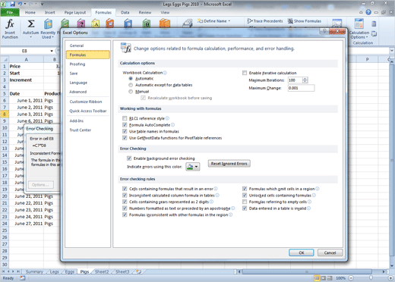Minimize the ribbon with the caret
The height and width of the screenshot is (282, 395).
coord(361,12)
